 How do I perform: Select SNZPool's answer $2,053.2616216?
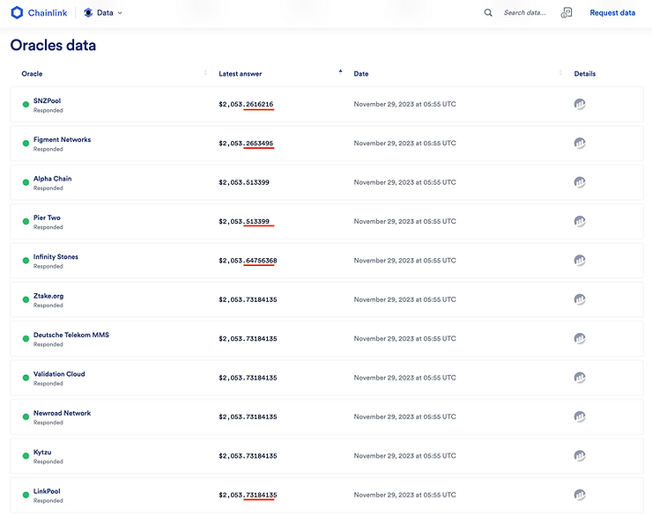point(246,104)
